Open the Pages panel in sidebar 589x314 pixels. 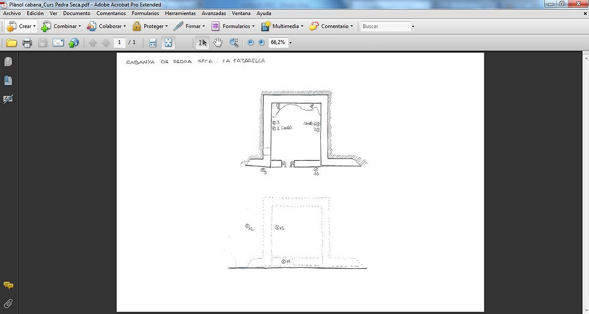tap(8, 61)
